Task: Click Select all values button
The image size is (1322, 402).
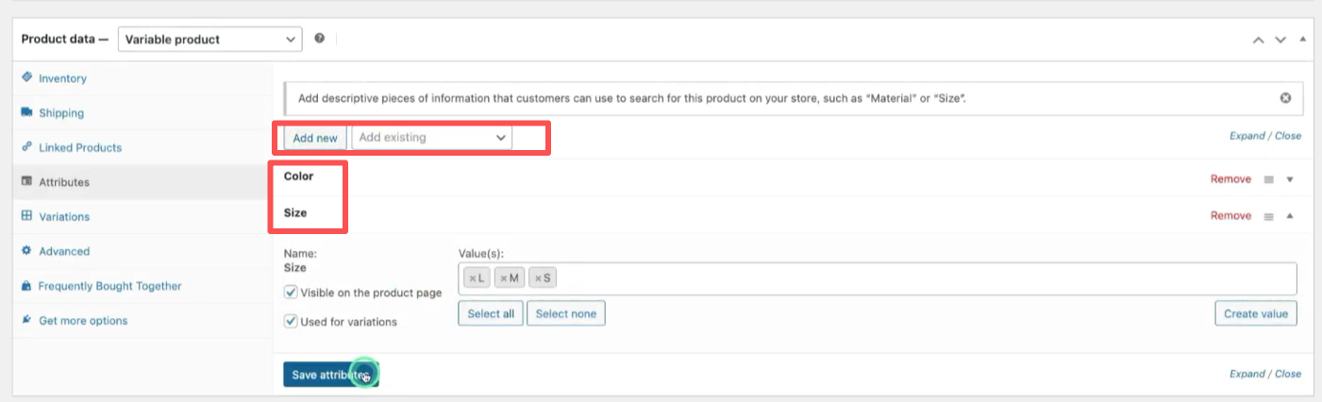Action: [491, 313]
